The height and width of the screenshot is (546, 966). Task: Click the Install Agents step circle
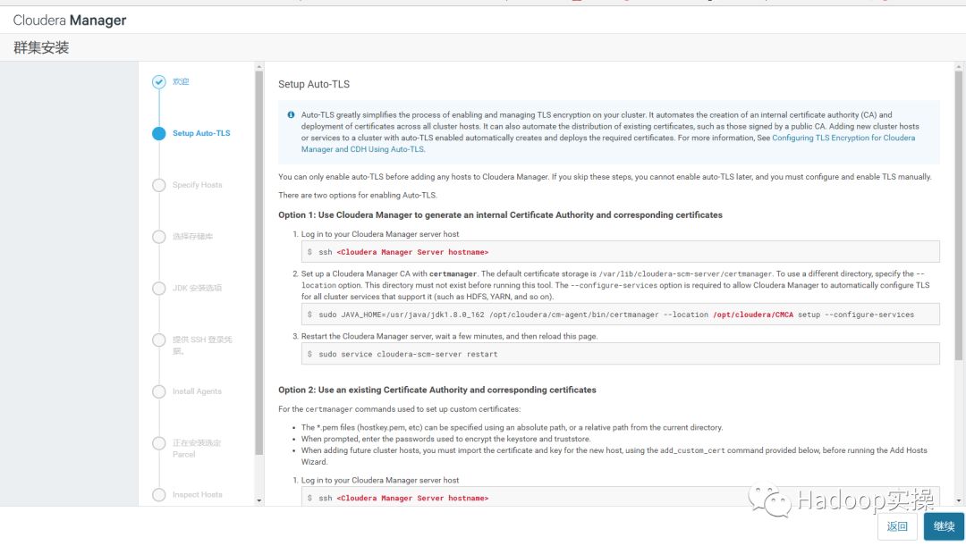click(159, 391)
